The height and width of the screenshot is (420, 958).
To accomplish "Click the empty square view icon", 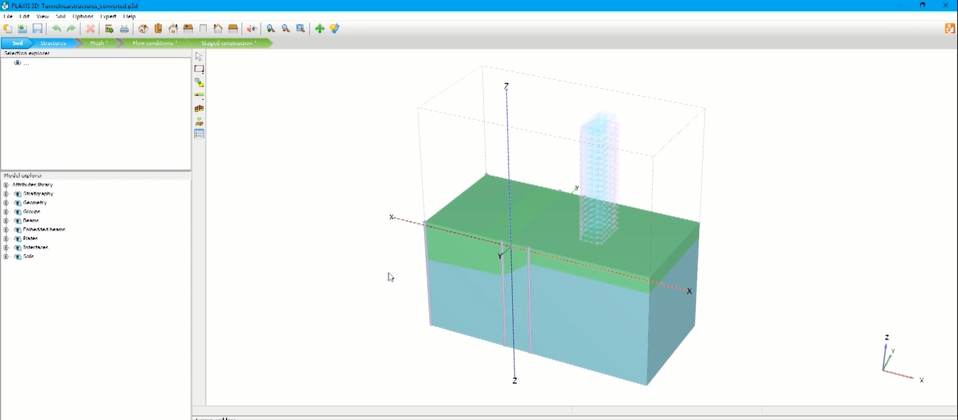I will (x=203, y=29).
